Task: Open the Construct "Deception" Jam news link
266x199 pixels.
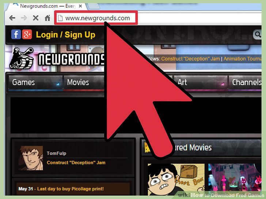Action: coord(190,59)
